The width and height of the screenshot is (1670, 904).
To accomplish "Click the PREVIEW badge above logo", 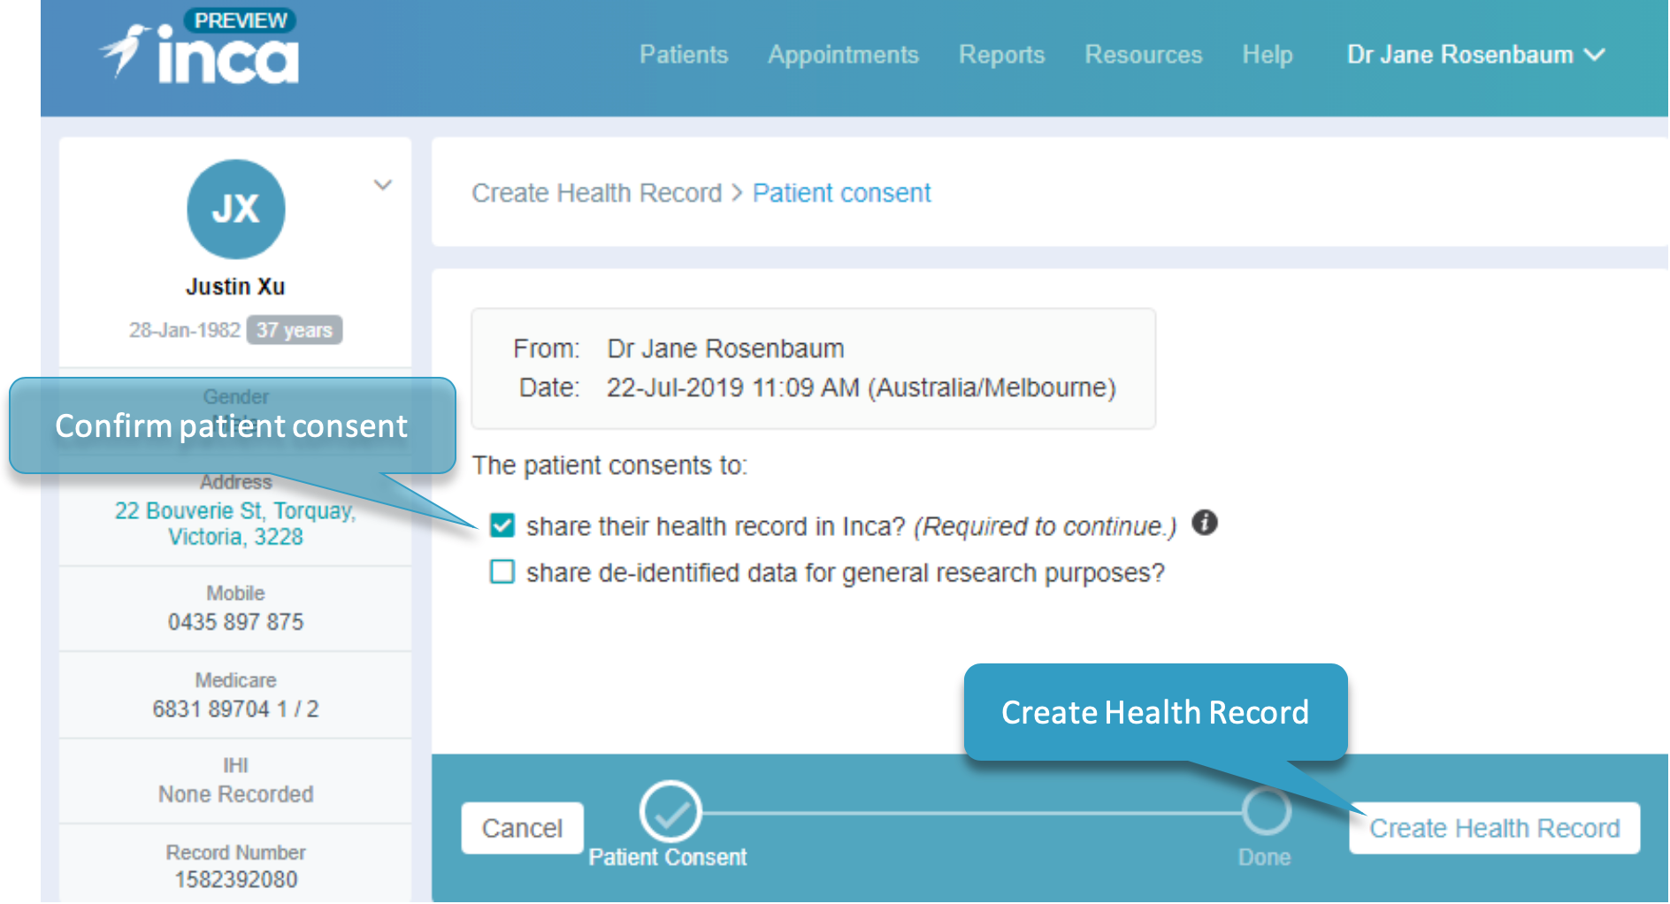I will click(x=240, y=19).
